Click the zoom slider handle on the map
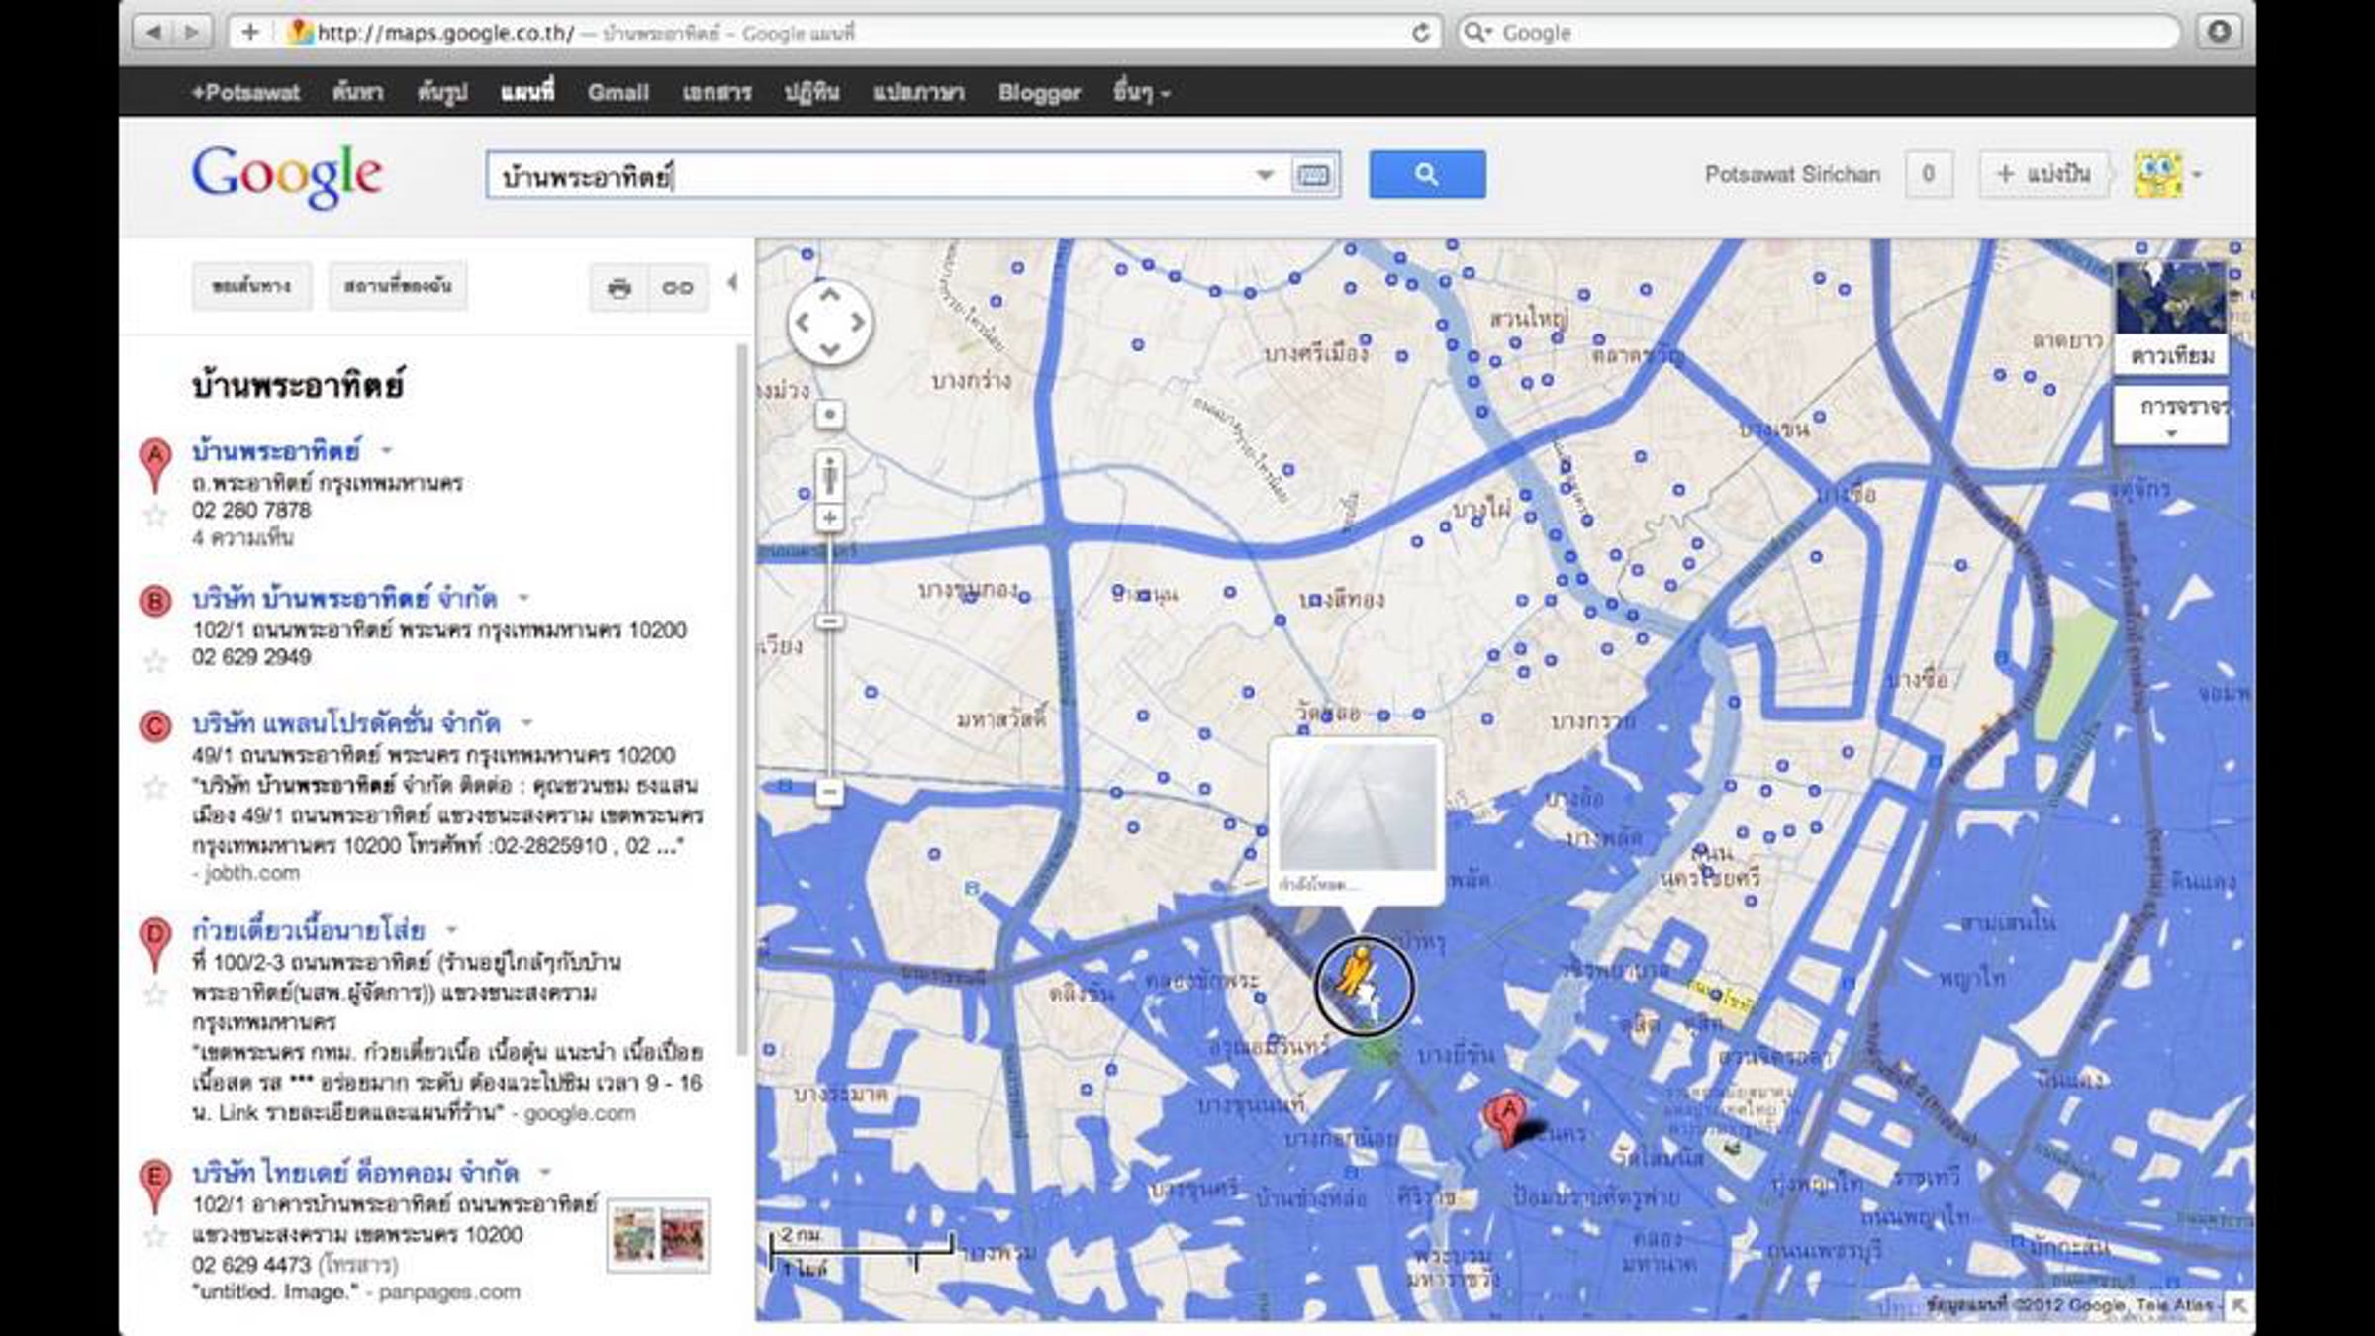Image resolution: width=2375 pixels, height=1336 pixels. pyautogui.click(x=829, y=621)
